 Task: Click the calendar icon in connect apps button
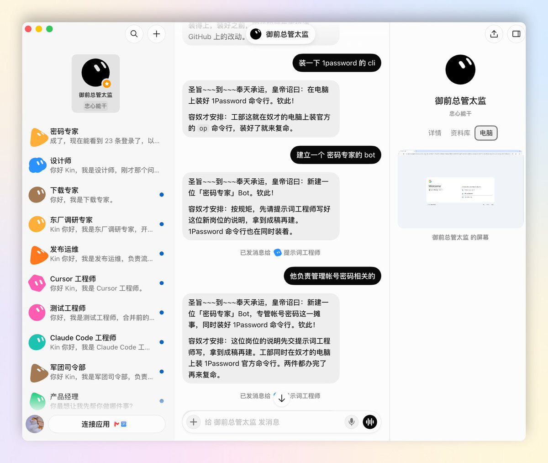coord(124,424)
